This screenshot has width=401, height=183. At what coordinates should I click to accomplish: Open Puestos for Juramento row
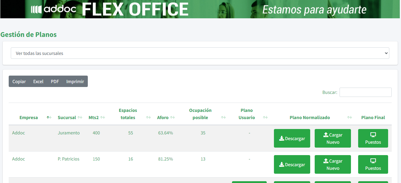373,138
